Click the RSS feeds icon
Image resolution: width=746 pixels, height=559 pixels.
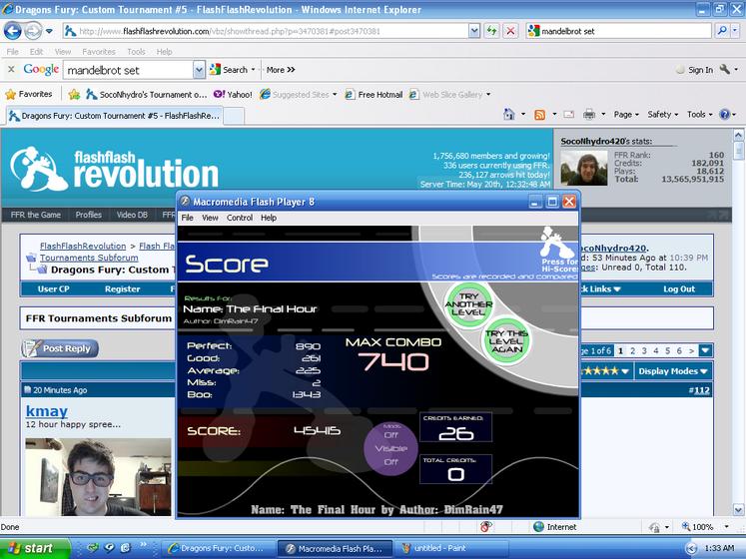click(x=539, y=115)
